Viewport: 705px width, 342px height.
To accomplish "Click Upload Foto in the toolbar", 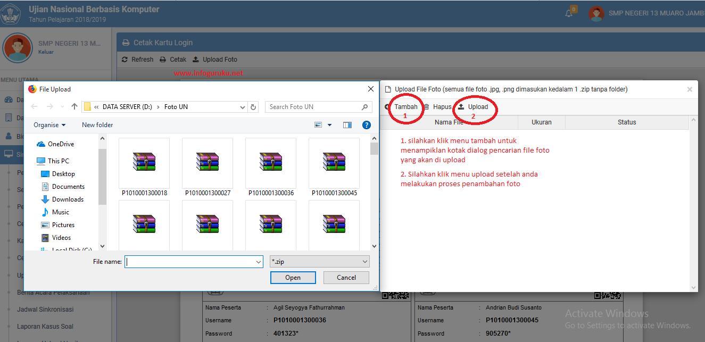I will 214,60.
